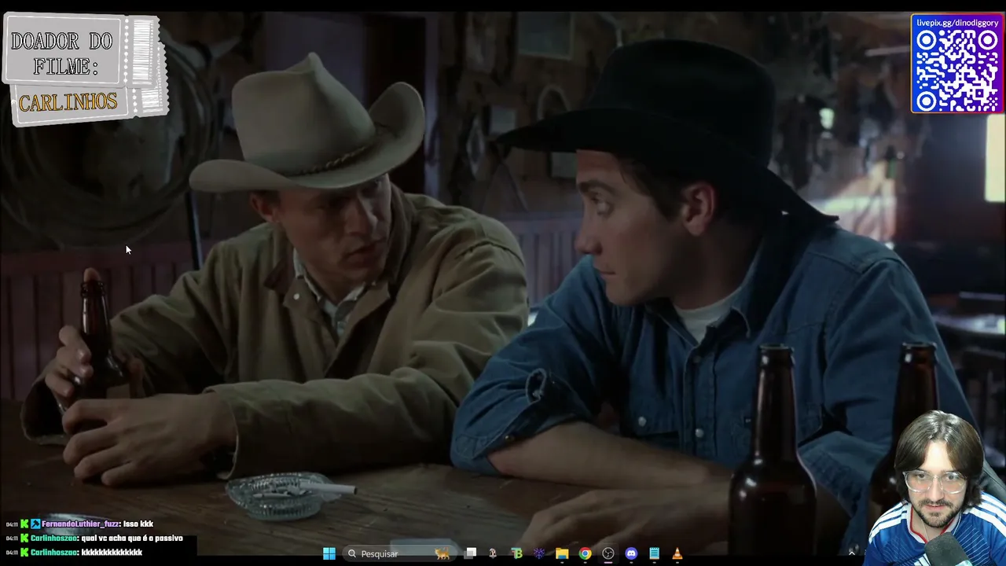Open the penguin app icon on taskbar
Image resolution: width=1006 pixels, height=566 pixels.
point(493,553)
